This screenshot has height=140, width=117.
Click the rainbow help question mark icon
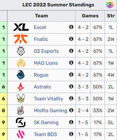click(x=110, y=5)
